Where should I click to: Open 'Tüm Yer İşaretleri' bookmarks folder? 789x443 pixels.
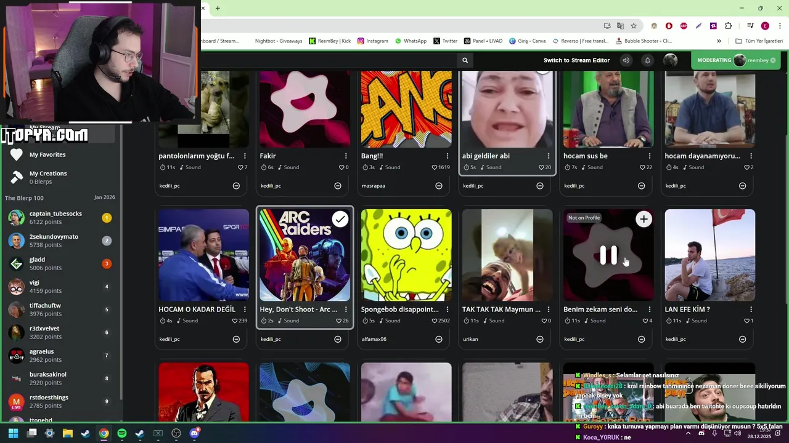coord(759,41)
